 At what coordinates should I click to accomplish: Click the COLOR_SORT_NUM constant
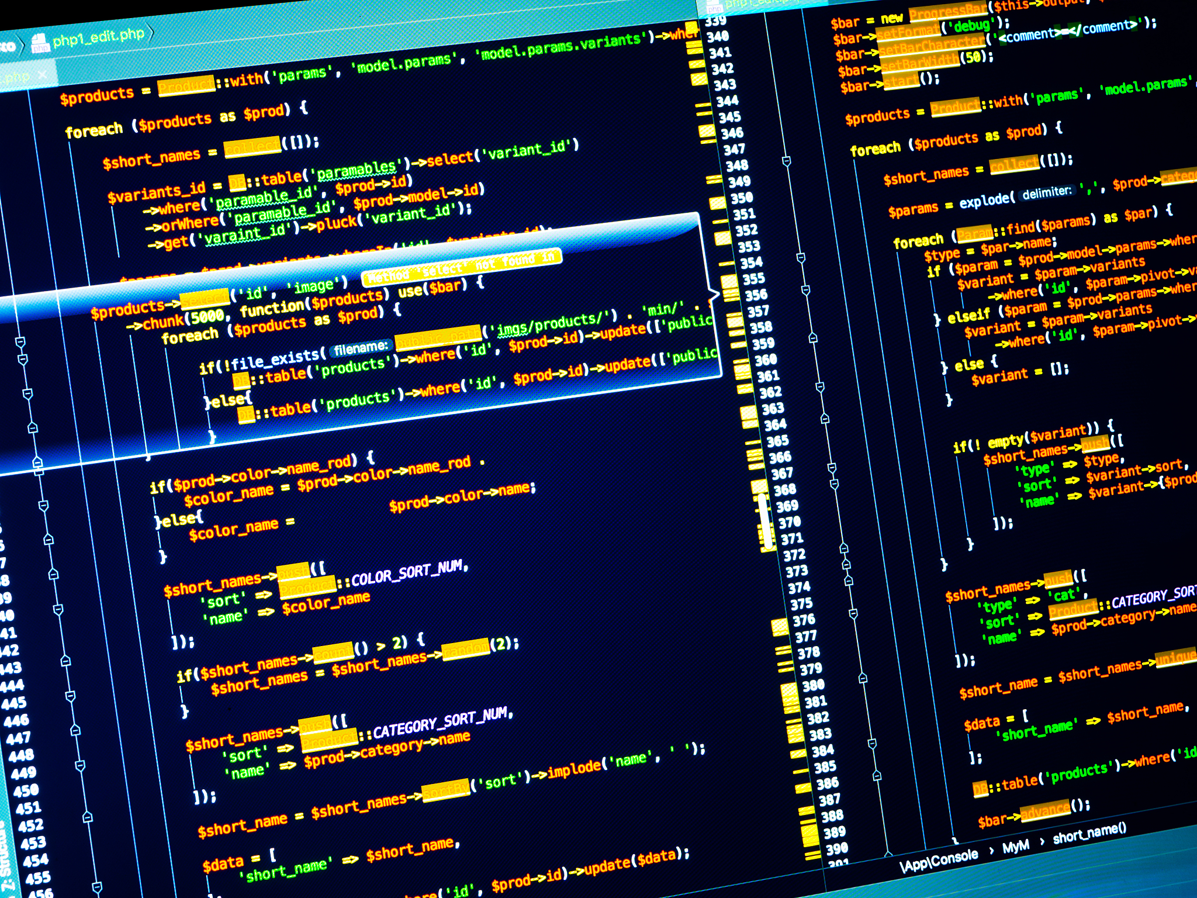pyautogui.click(x=407, y=573)
